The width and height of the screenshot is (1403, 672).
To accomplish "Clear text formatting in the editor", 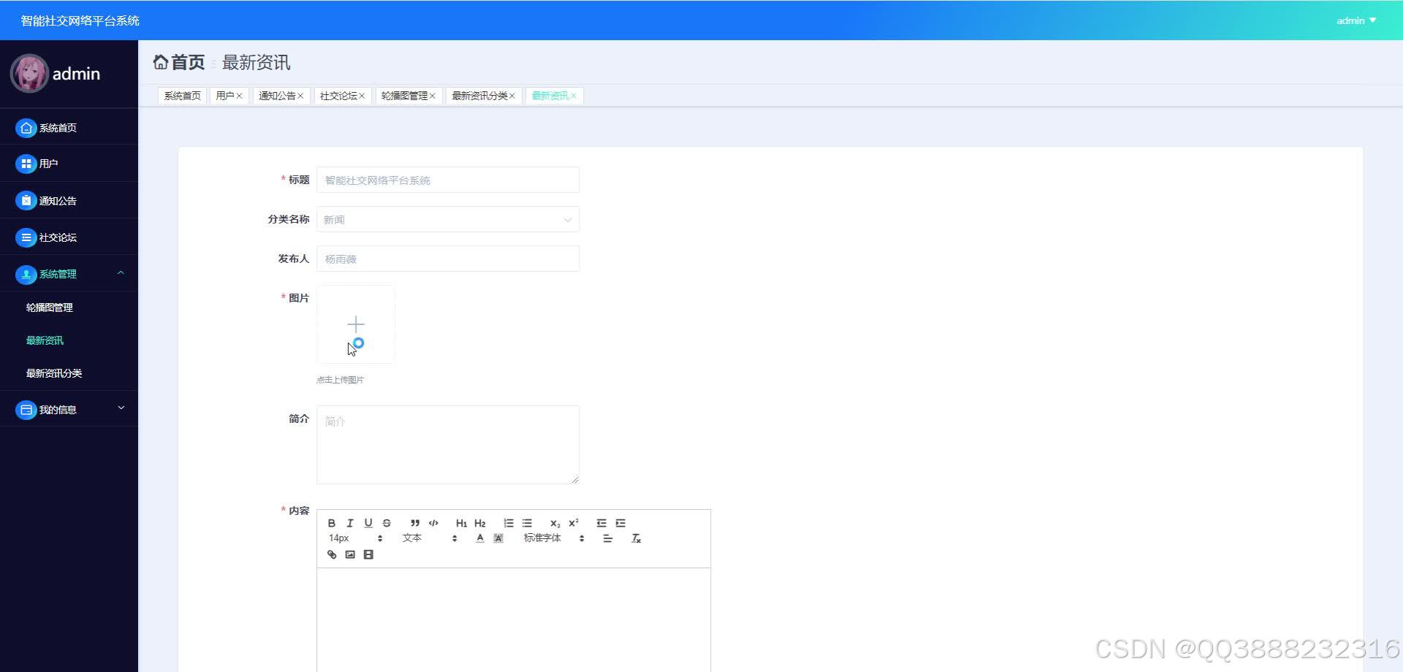I will 636,538.
